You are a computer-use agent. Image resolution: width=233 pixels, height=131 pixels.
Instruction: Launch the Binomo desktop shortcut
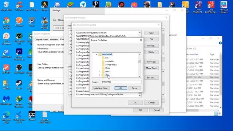pos(44,6)
